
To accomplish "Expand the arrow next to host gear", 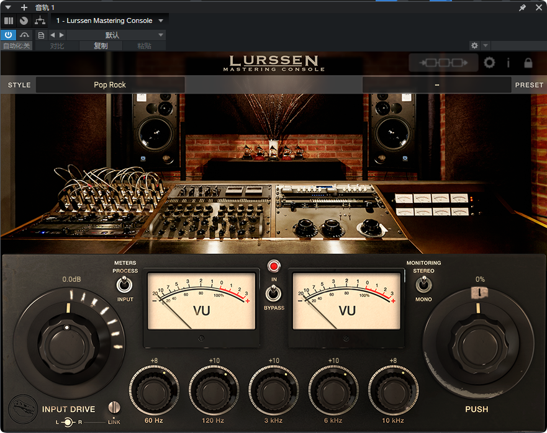I will 486,45.
